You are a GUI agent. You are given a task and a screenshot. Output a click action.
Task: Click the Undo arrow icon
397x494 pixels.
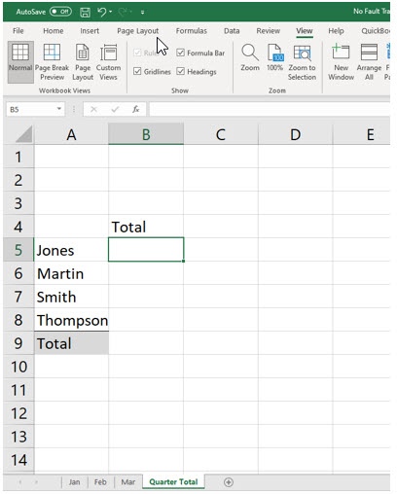coord(101,12)
